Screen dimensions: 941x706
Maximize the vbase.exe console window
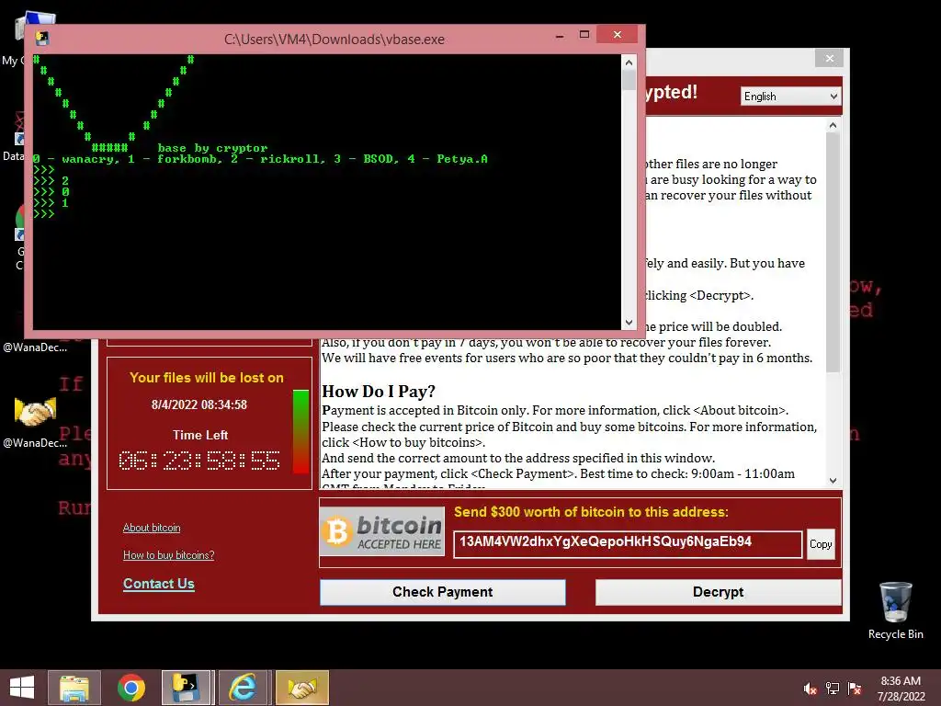[x=584, y=35]
